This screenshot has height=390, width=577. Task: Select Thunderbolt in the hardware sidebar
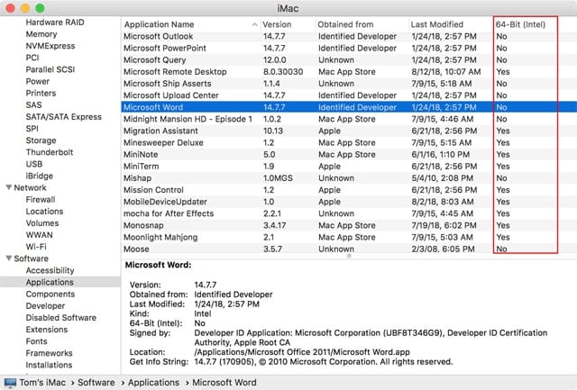(x=50, y=152)
